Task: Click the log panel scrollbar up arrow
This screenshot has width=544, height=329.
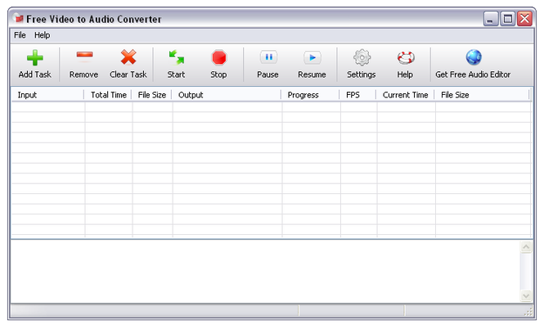Action: click(526, 247)
